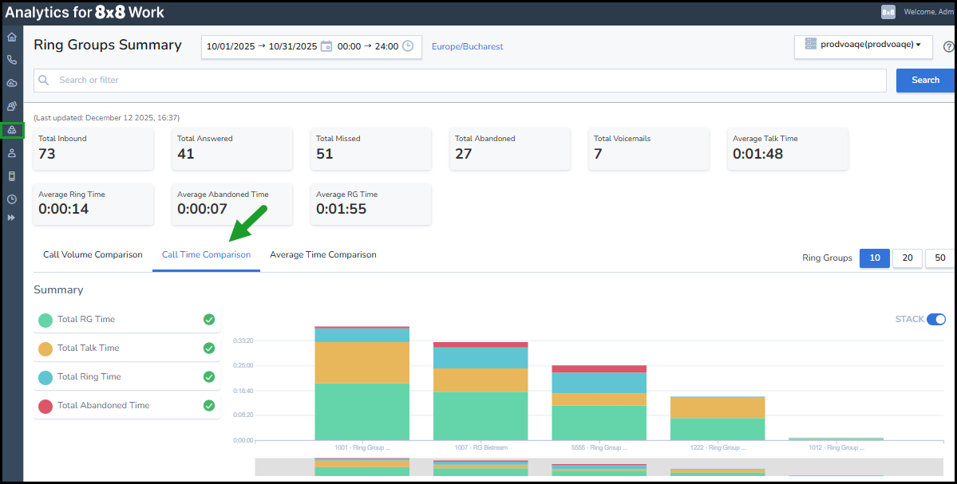The height and width of the screenshot is (484, 957).
Task: Click the phone calls sidebar icon
Action: (11, 60)
